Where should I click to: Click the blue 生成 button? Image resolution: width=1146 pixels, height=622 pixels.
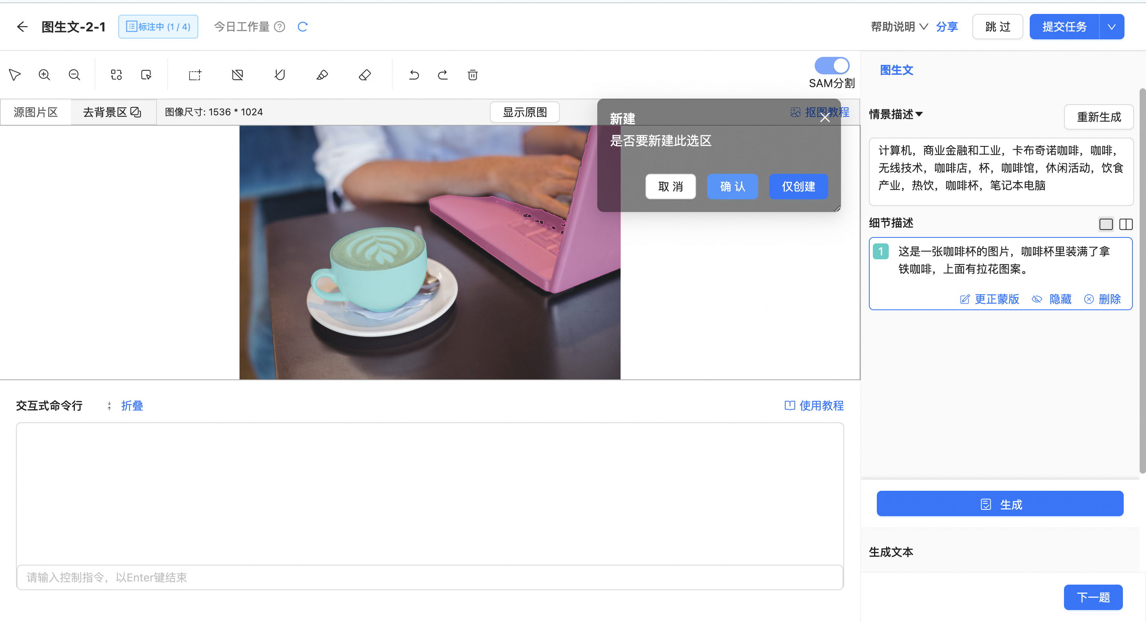(x=999, y=504)
